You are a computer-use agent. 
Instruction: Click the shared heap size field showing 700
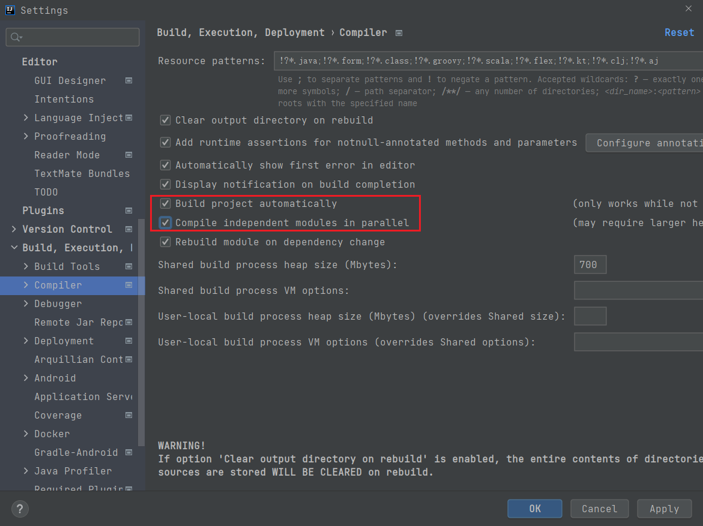590,264
